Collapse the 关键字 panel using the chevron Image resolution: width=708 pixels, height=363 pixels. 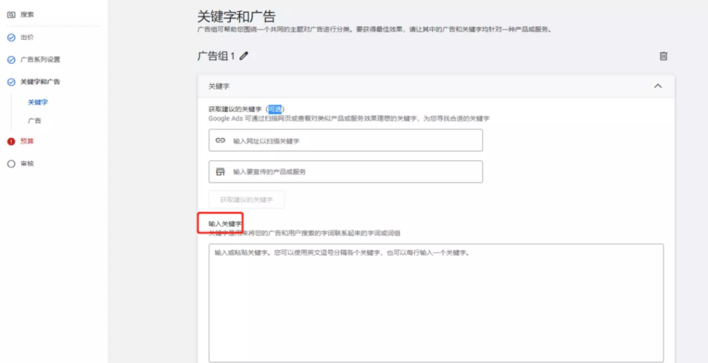pyautogui.click(x=658, y=86)
